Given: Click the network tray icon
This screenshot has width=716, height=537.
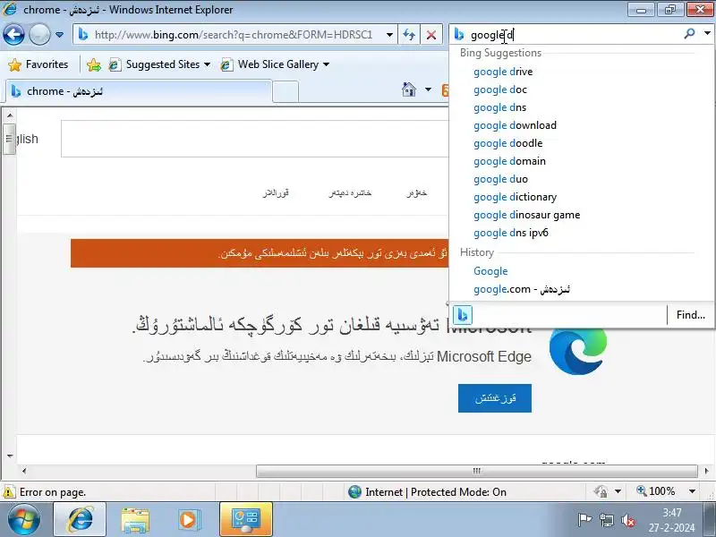Looking at the screenshot, I should pyautogui.click(x=607, y=520).
